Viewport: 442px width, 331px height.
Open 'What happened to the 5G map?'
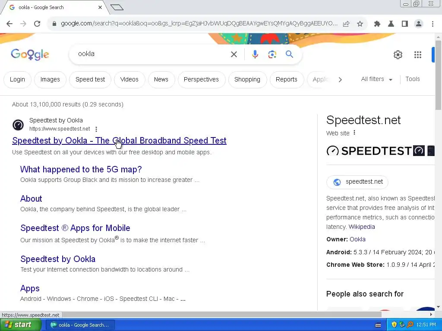tap(81, 169)
